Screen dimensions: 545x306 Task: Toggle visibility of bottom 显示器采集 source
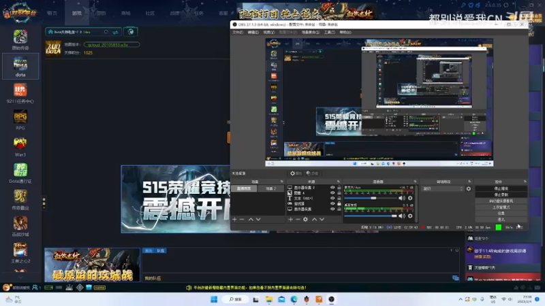pyautogui.click(x=332, y=209)
